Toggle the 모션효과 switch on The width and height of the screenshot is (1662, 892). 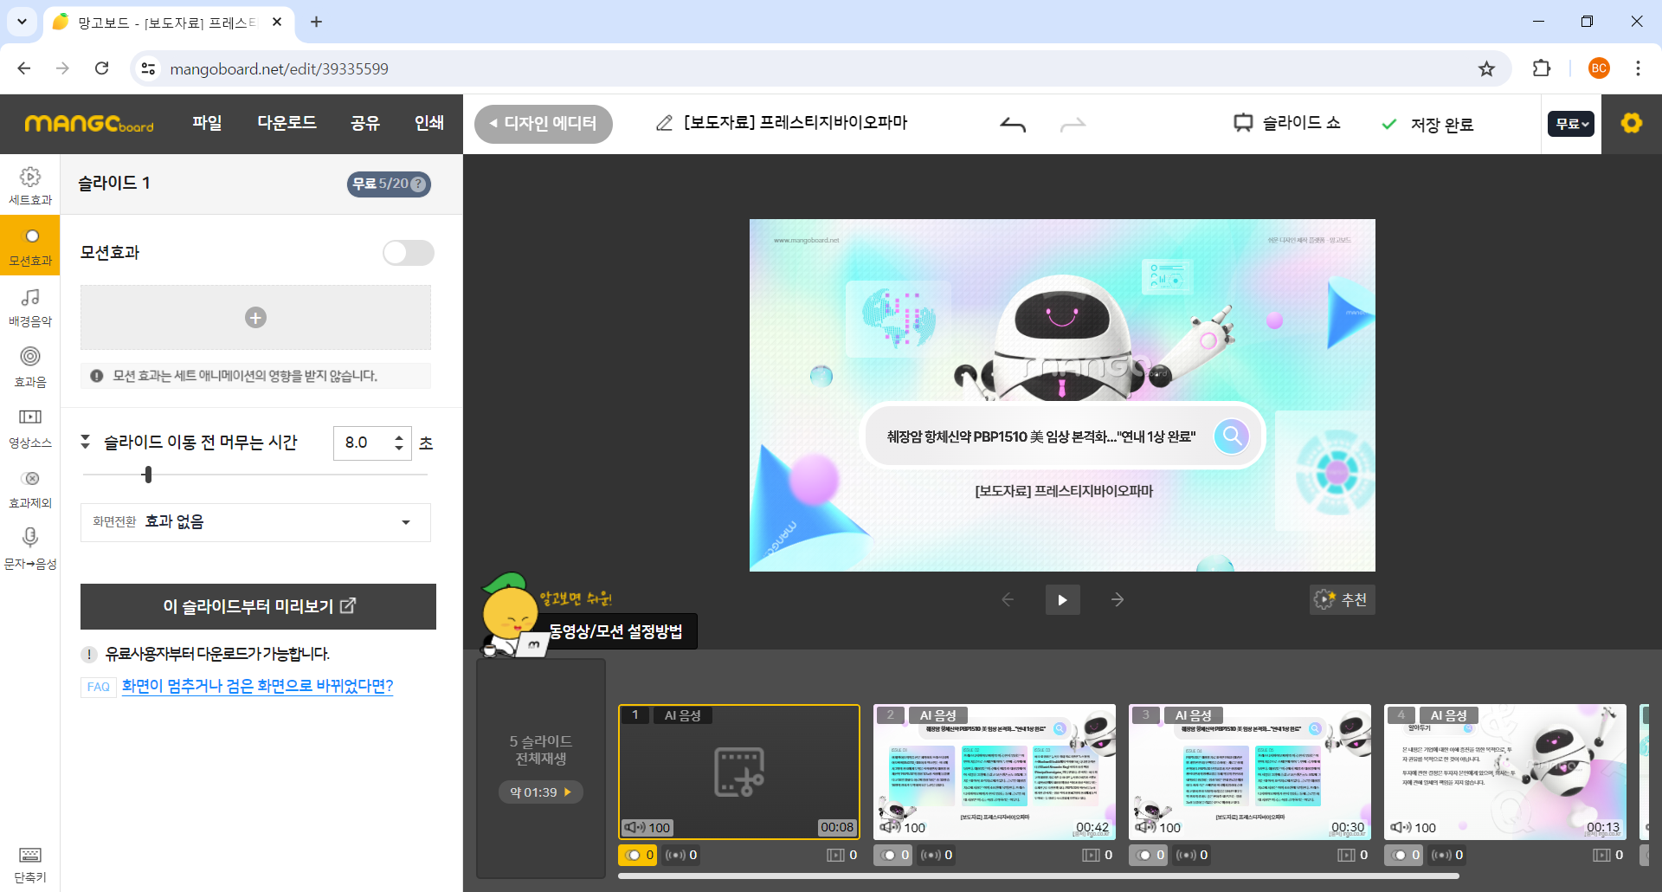pyautogui.click(x=409, y=253)
